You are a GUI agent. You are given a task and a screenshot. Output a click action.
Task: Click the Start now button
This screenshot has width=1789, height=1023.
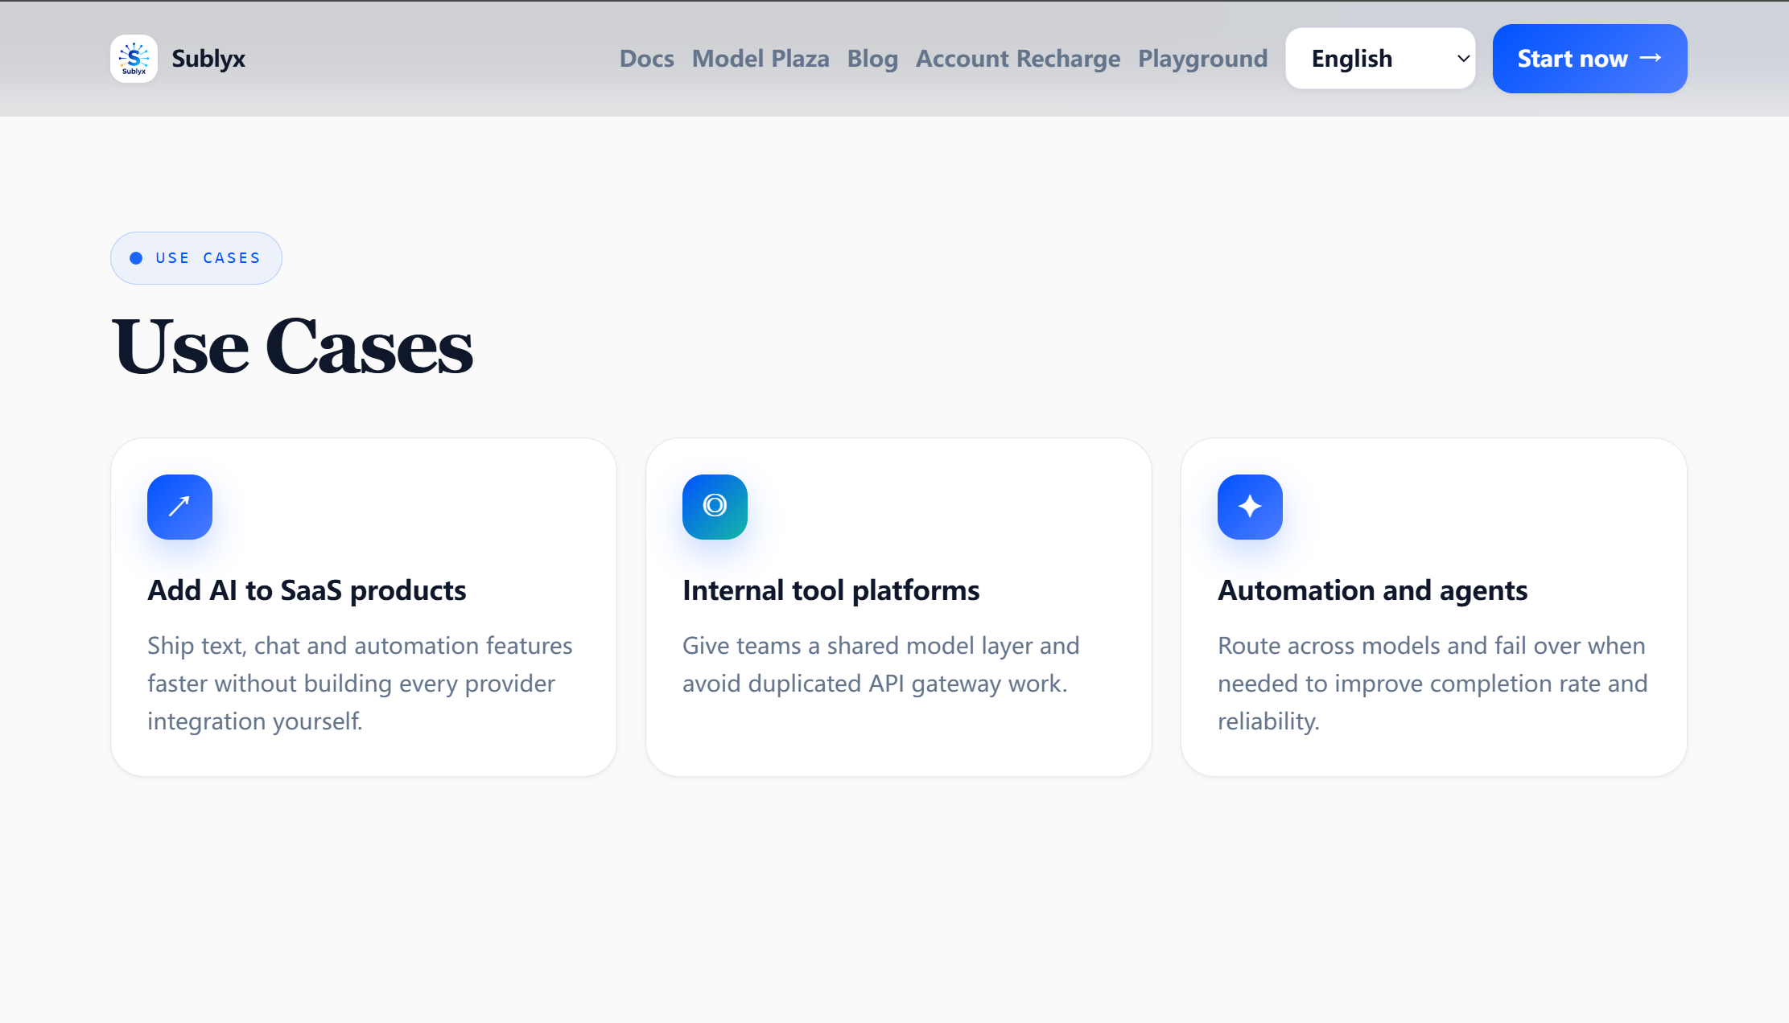coord(1589,59)
